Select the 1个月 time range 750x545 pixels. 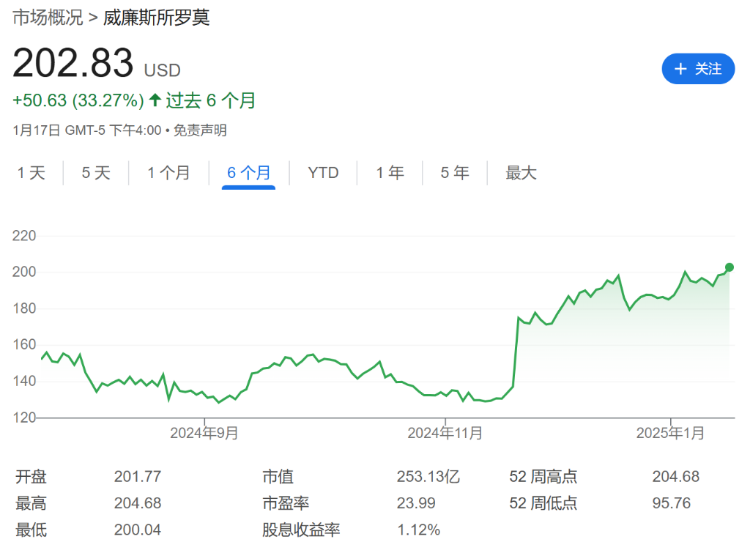coord(169,173)
